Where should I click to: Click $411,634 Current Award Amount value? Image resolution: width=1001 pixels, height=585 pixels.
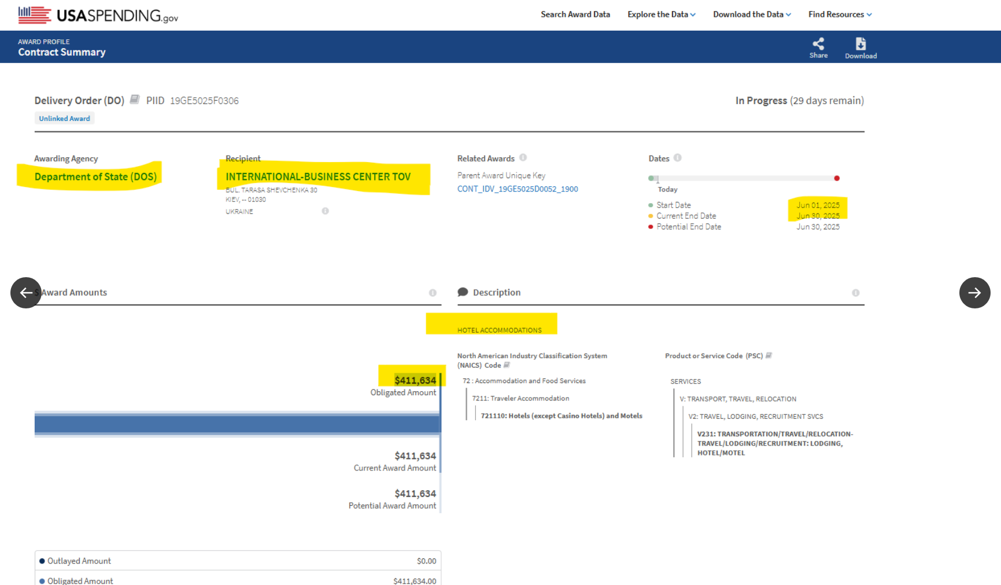pyautogui.click(x=415, y=456)
